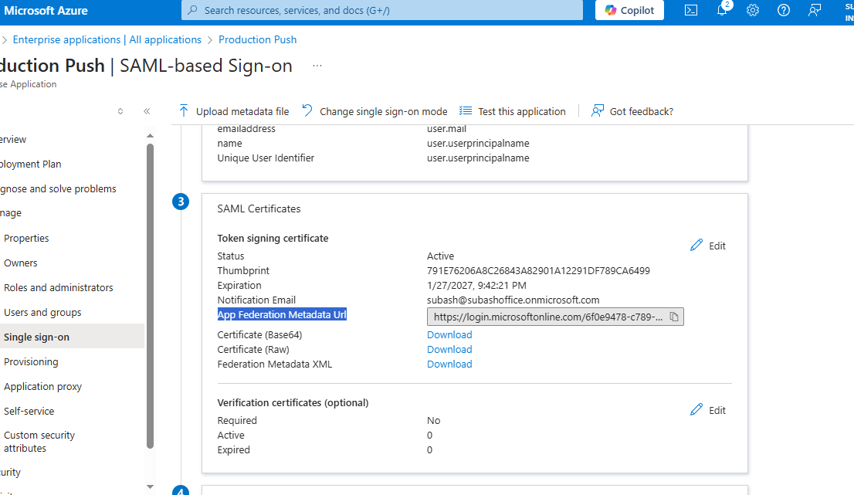Edit the Verification certificates section

[x=707, y=410]
